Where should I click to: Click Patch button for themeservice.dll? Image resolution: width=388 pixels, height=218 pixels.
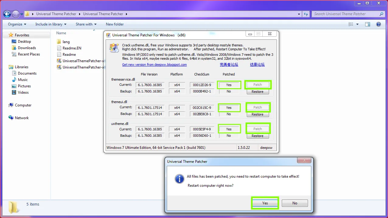point(257,85)
